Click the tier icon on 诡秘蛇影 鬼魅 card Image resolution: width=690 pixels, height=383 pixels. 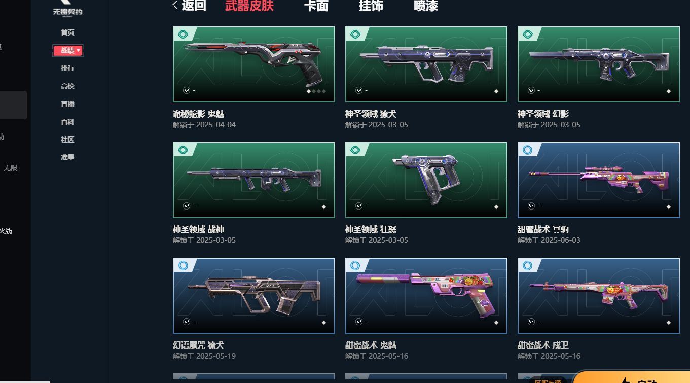click(x=184, y=34)
